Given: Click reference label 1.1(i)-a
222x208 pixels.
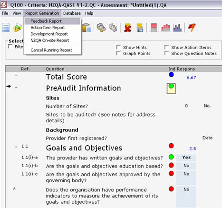Looking at the screenshot, I should [x=29, y=158].
